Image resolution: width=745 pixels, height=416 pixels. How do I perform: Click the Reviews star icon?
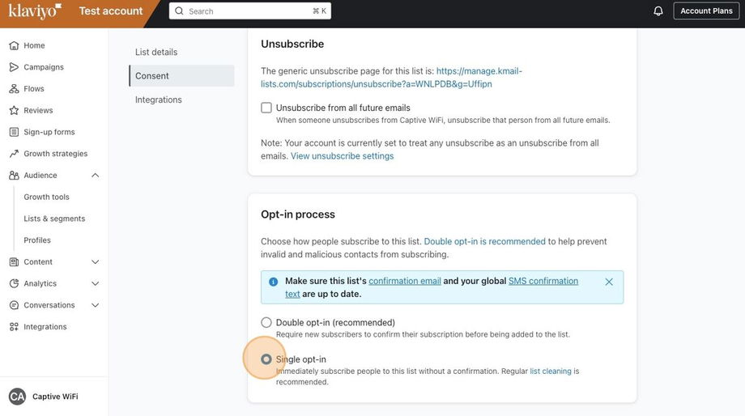(x=14, y=110)
